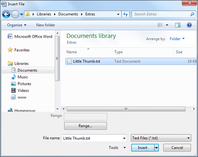Open the Pictures library
Screen dimensions: 198x157
[x=21, y=84]
